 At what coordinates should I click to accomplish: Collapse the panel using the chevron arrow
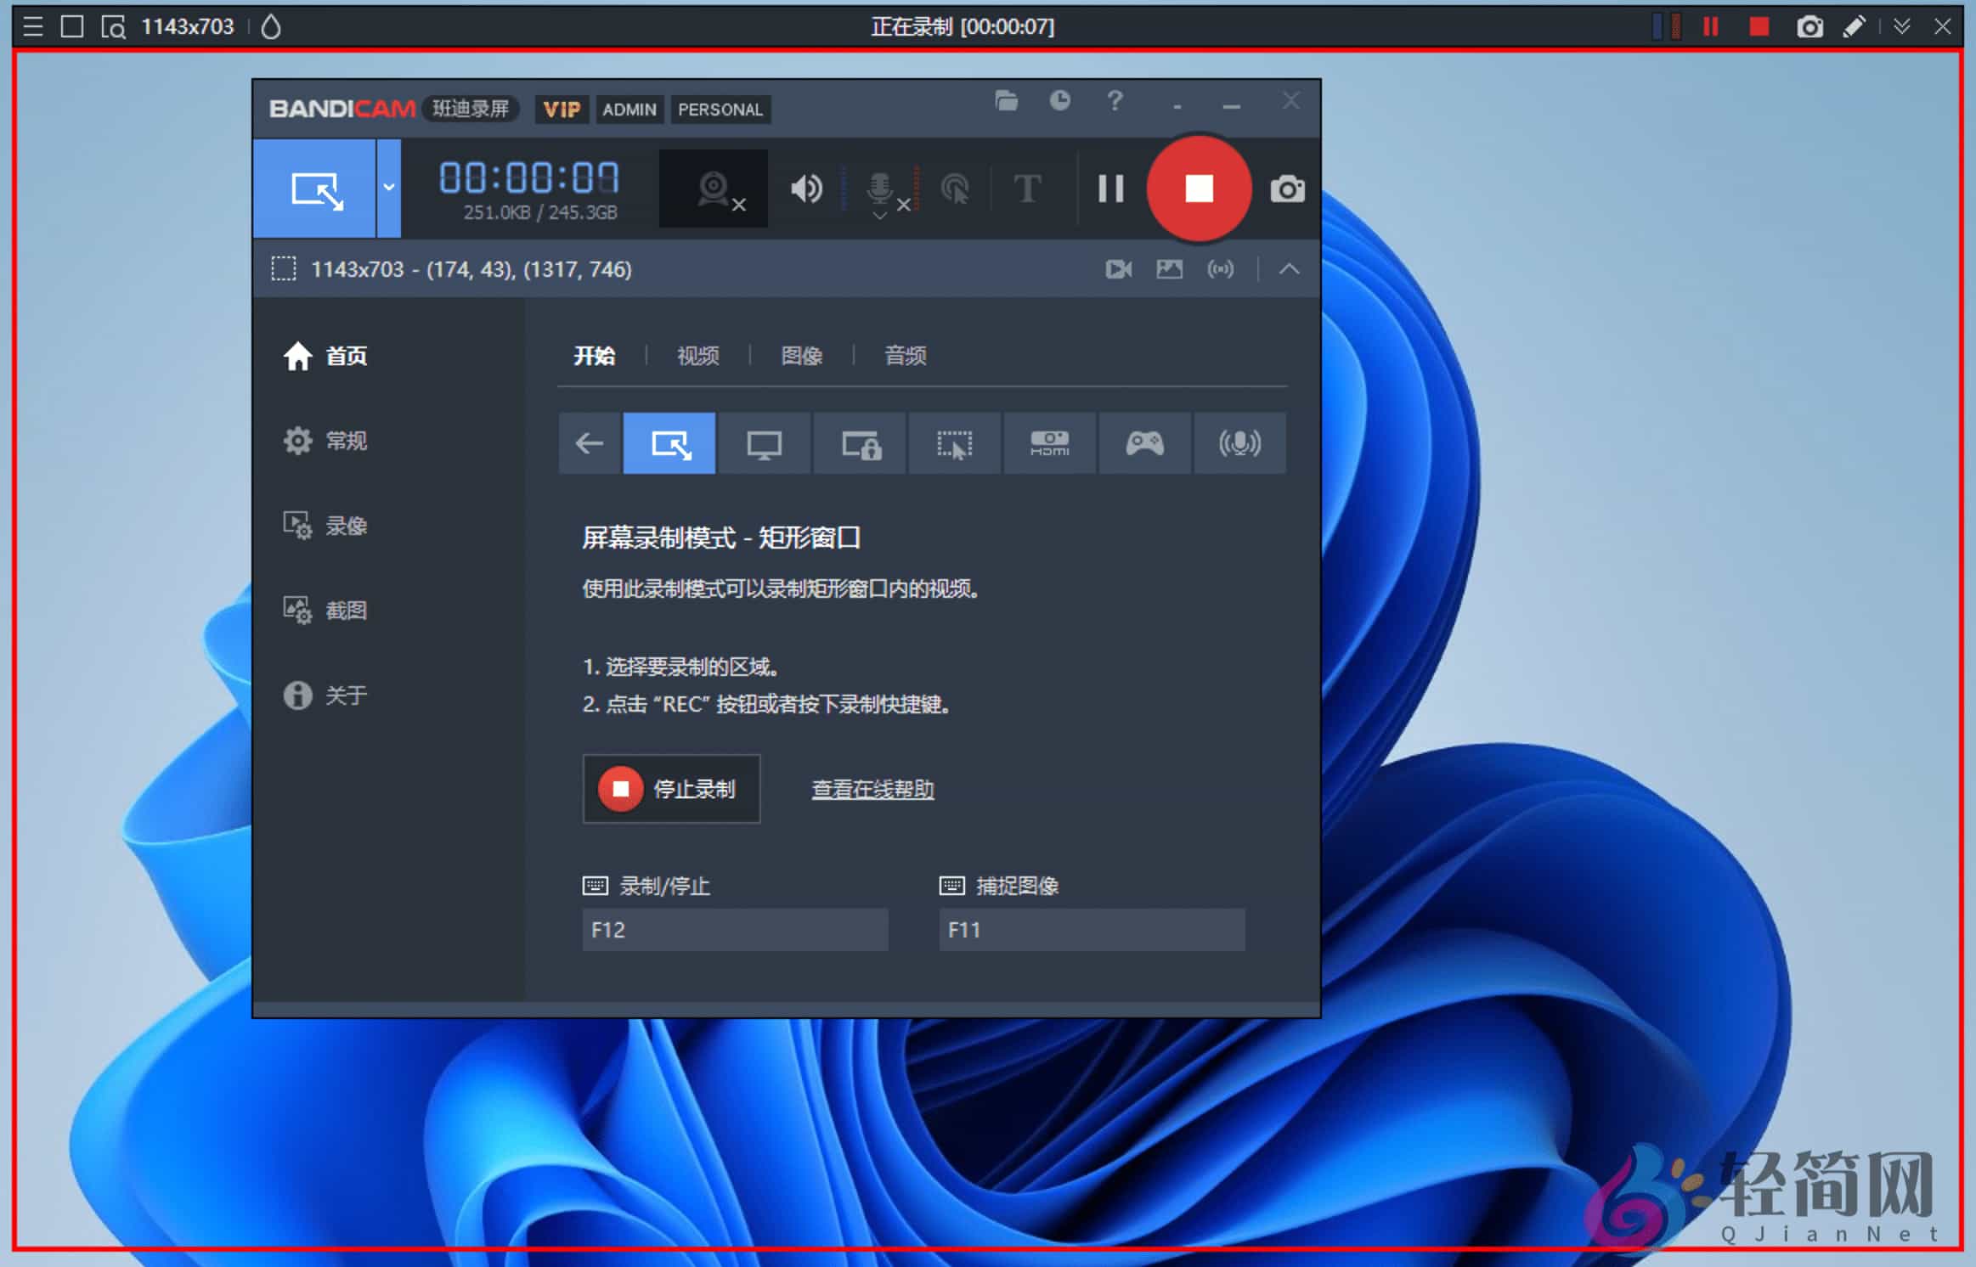1289,269
